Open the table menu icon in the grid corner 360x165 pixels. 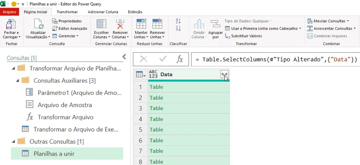click(x=140, y=74)
